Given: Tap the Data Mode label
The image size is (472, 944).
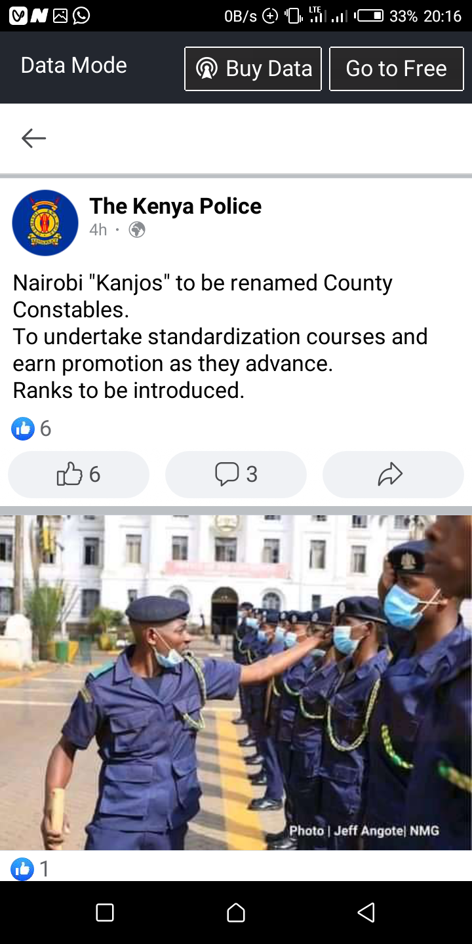Looking at the screenshot, I should pos(74,66).
